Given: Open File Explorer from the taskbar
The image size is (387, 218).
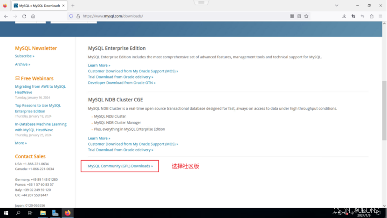Looking at the screenshot, I should (43, 213).
